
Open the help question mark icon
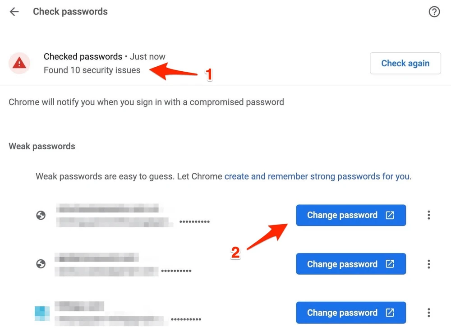[434, 12]
